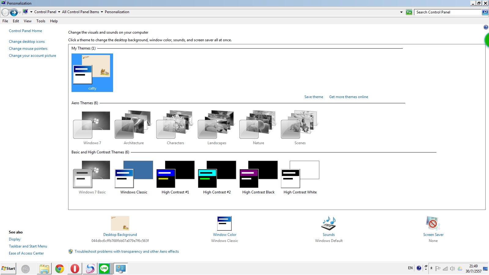Open Windows Explorer from the taskbar

tap(44, 269)
